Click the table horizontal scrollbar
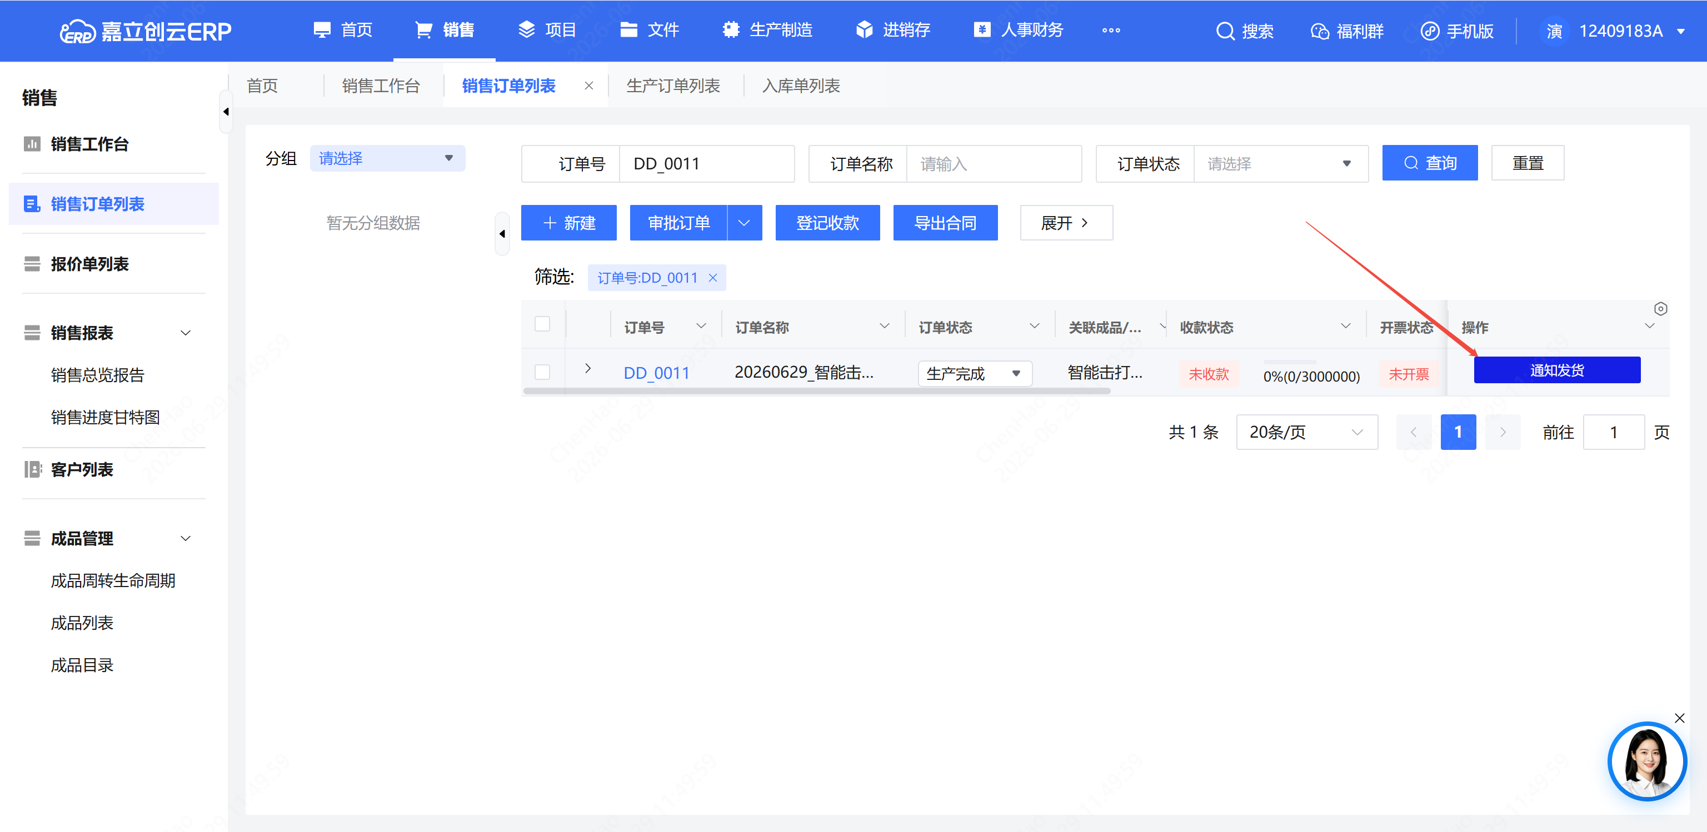1707x832 pixels. [816, 392]
